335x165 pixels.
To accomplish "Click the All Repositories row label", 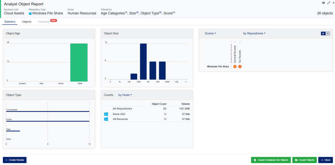I will point(122,109).
